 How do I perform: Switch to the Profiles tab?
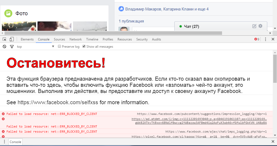(x=108, y=39)
